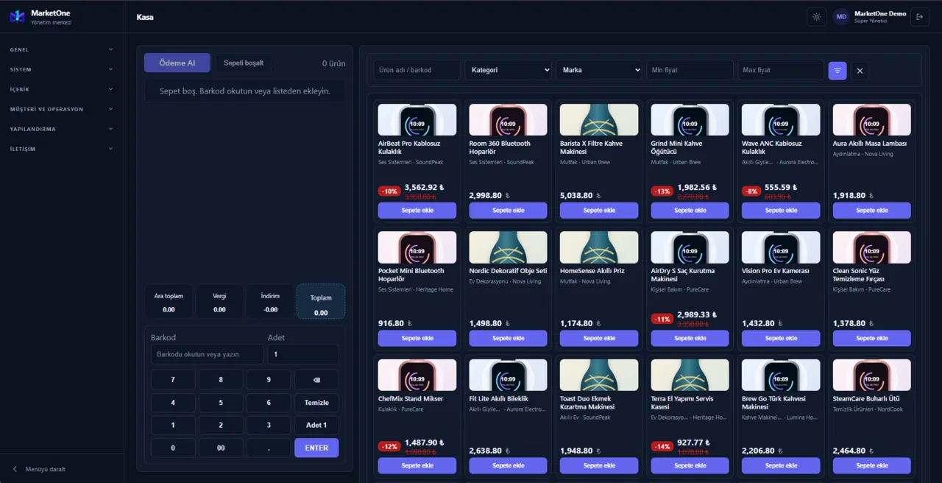Click the backspace key on the keypad
The height and width of the screenshot is (483, 942).
[316, 380]
